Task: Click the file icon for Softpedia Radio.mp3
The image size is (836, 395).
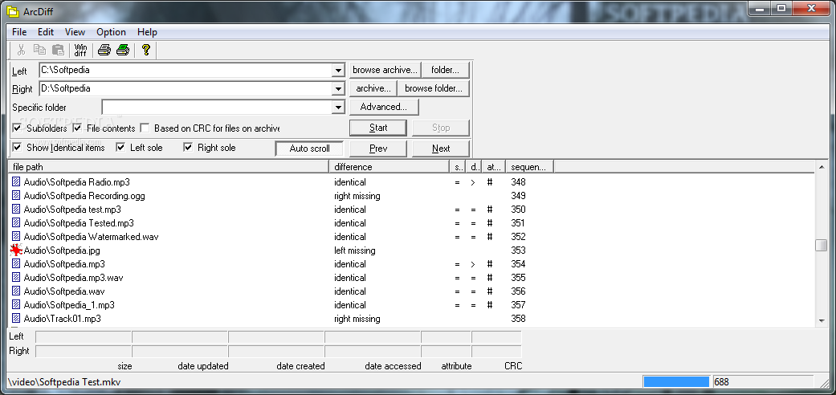Action: (x=16, y=181)
